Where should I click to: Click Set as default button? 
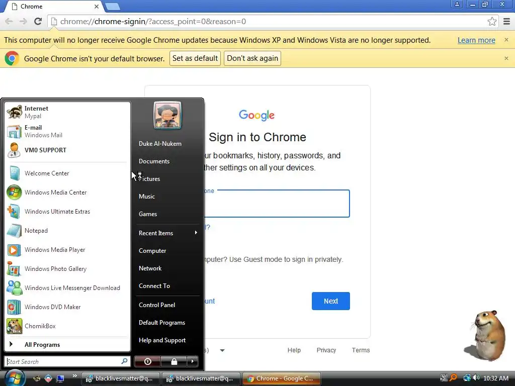(195, 58)
